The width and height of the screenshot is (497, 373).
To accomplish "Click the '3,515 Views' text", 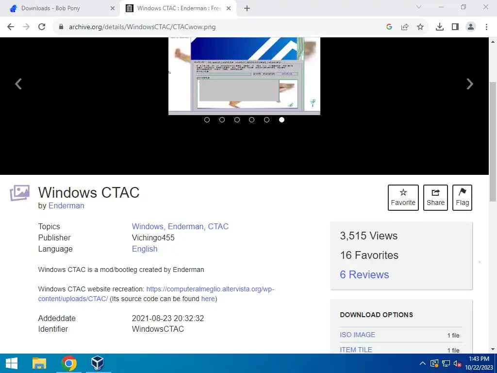I will coord(369,236).
